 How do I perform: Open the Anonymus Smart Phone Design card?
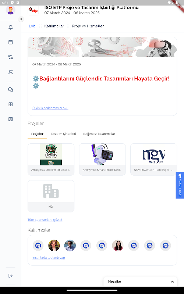click(x=102, y=159)
